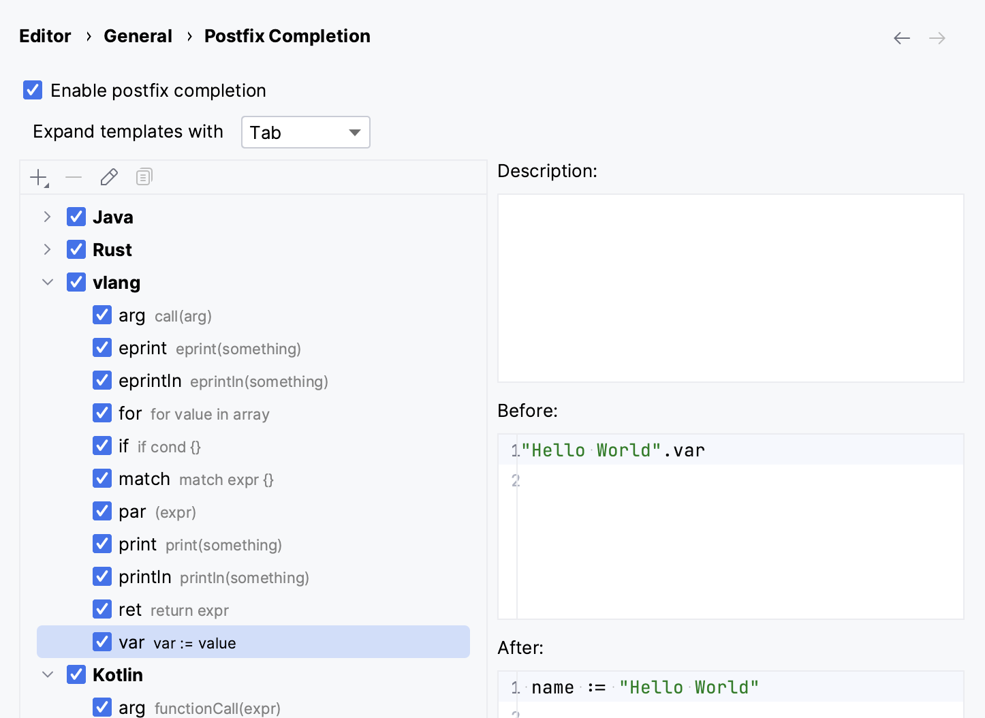Uncheck the match template checkbox
This screenshot has height=718, width=985.
pyautogui.click(x=102, y=478)
